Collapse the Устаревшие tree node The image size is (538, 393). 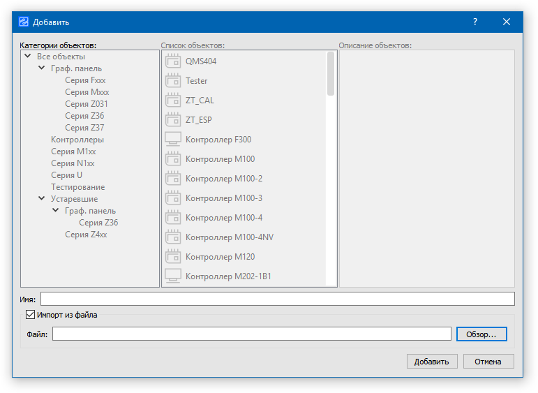click(41, 199)
